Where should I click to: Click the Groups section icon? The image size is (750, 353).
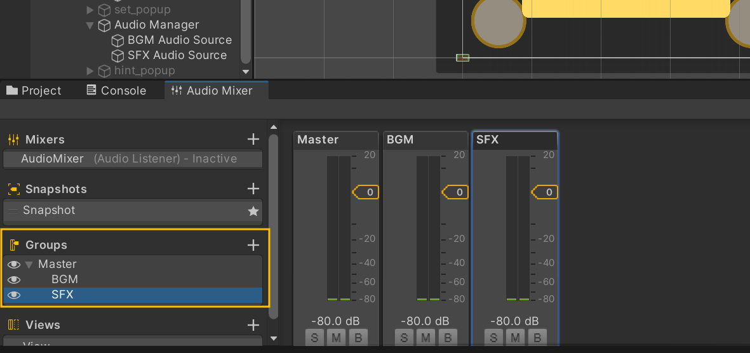click(13, 245)
